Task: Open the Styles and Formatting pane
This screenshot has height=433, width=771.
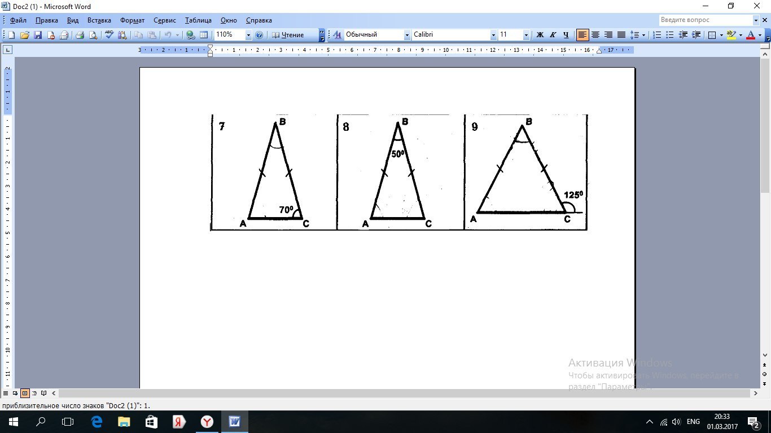Action: (x=336, y=34)
